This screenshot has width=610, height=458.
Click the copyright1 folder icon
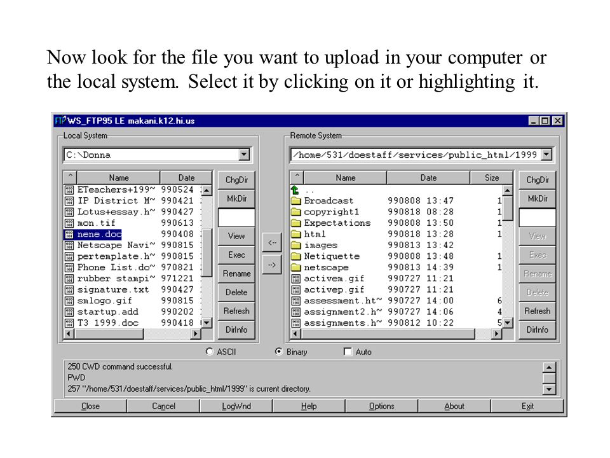pyautogui.click(x=296, y=212)
